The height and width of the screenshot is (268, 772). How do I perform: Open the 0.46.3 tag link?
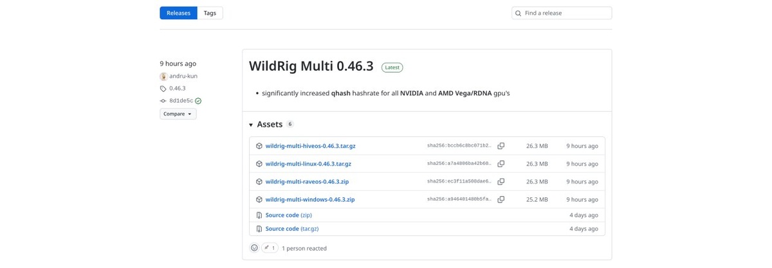click(177, 89)
